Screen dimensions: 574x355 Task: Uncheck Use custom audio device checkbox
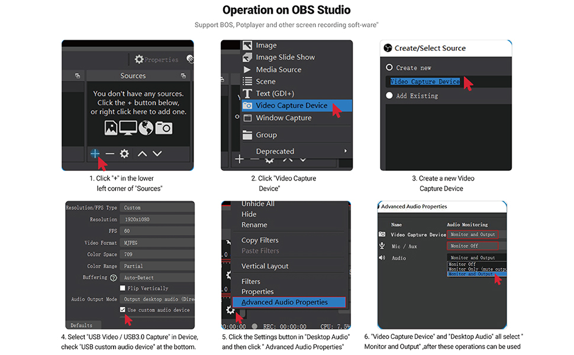tap(122, 309)
